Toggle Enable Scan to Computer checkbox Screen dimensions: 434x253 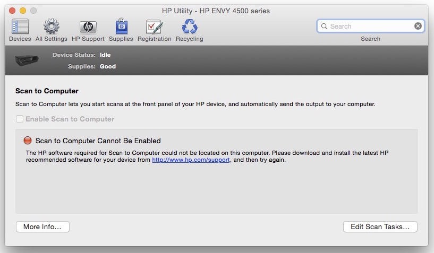(x=20, y=119)
